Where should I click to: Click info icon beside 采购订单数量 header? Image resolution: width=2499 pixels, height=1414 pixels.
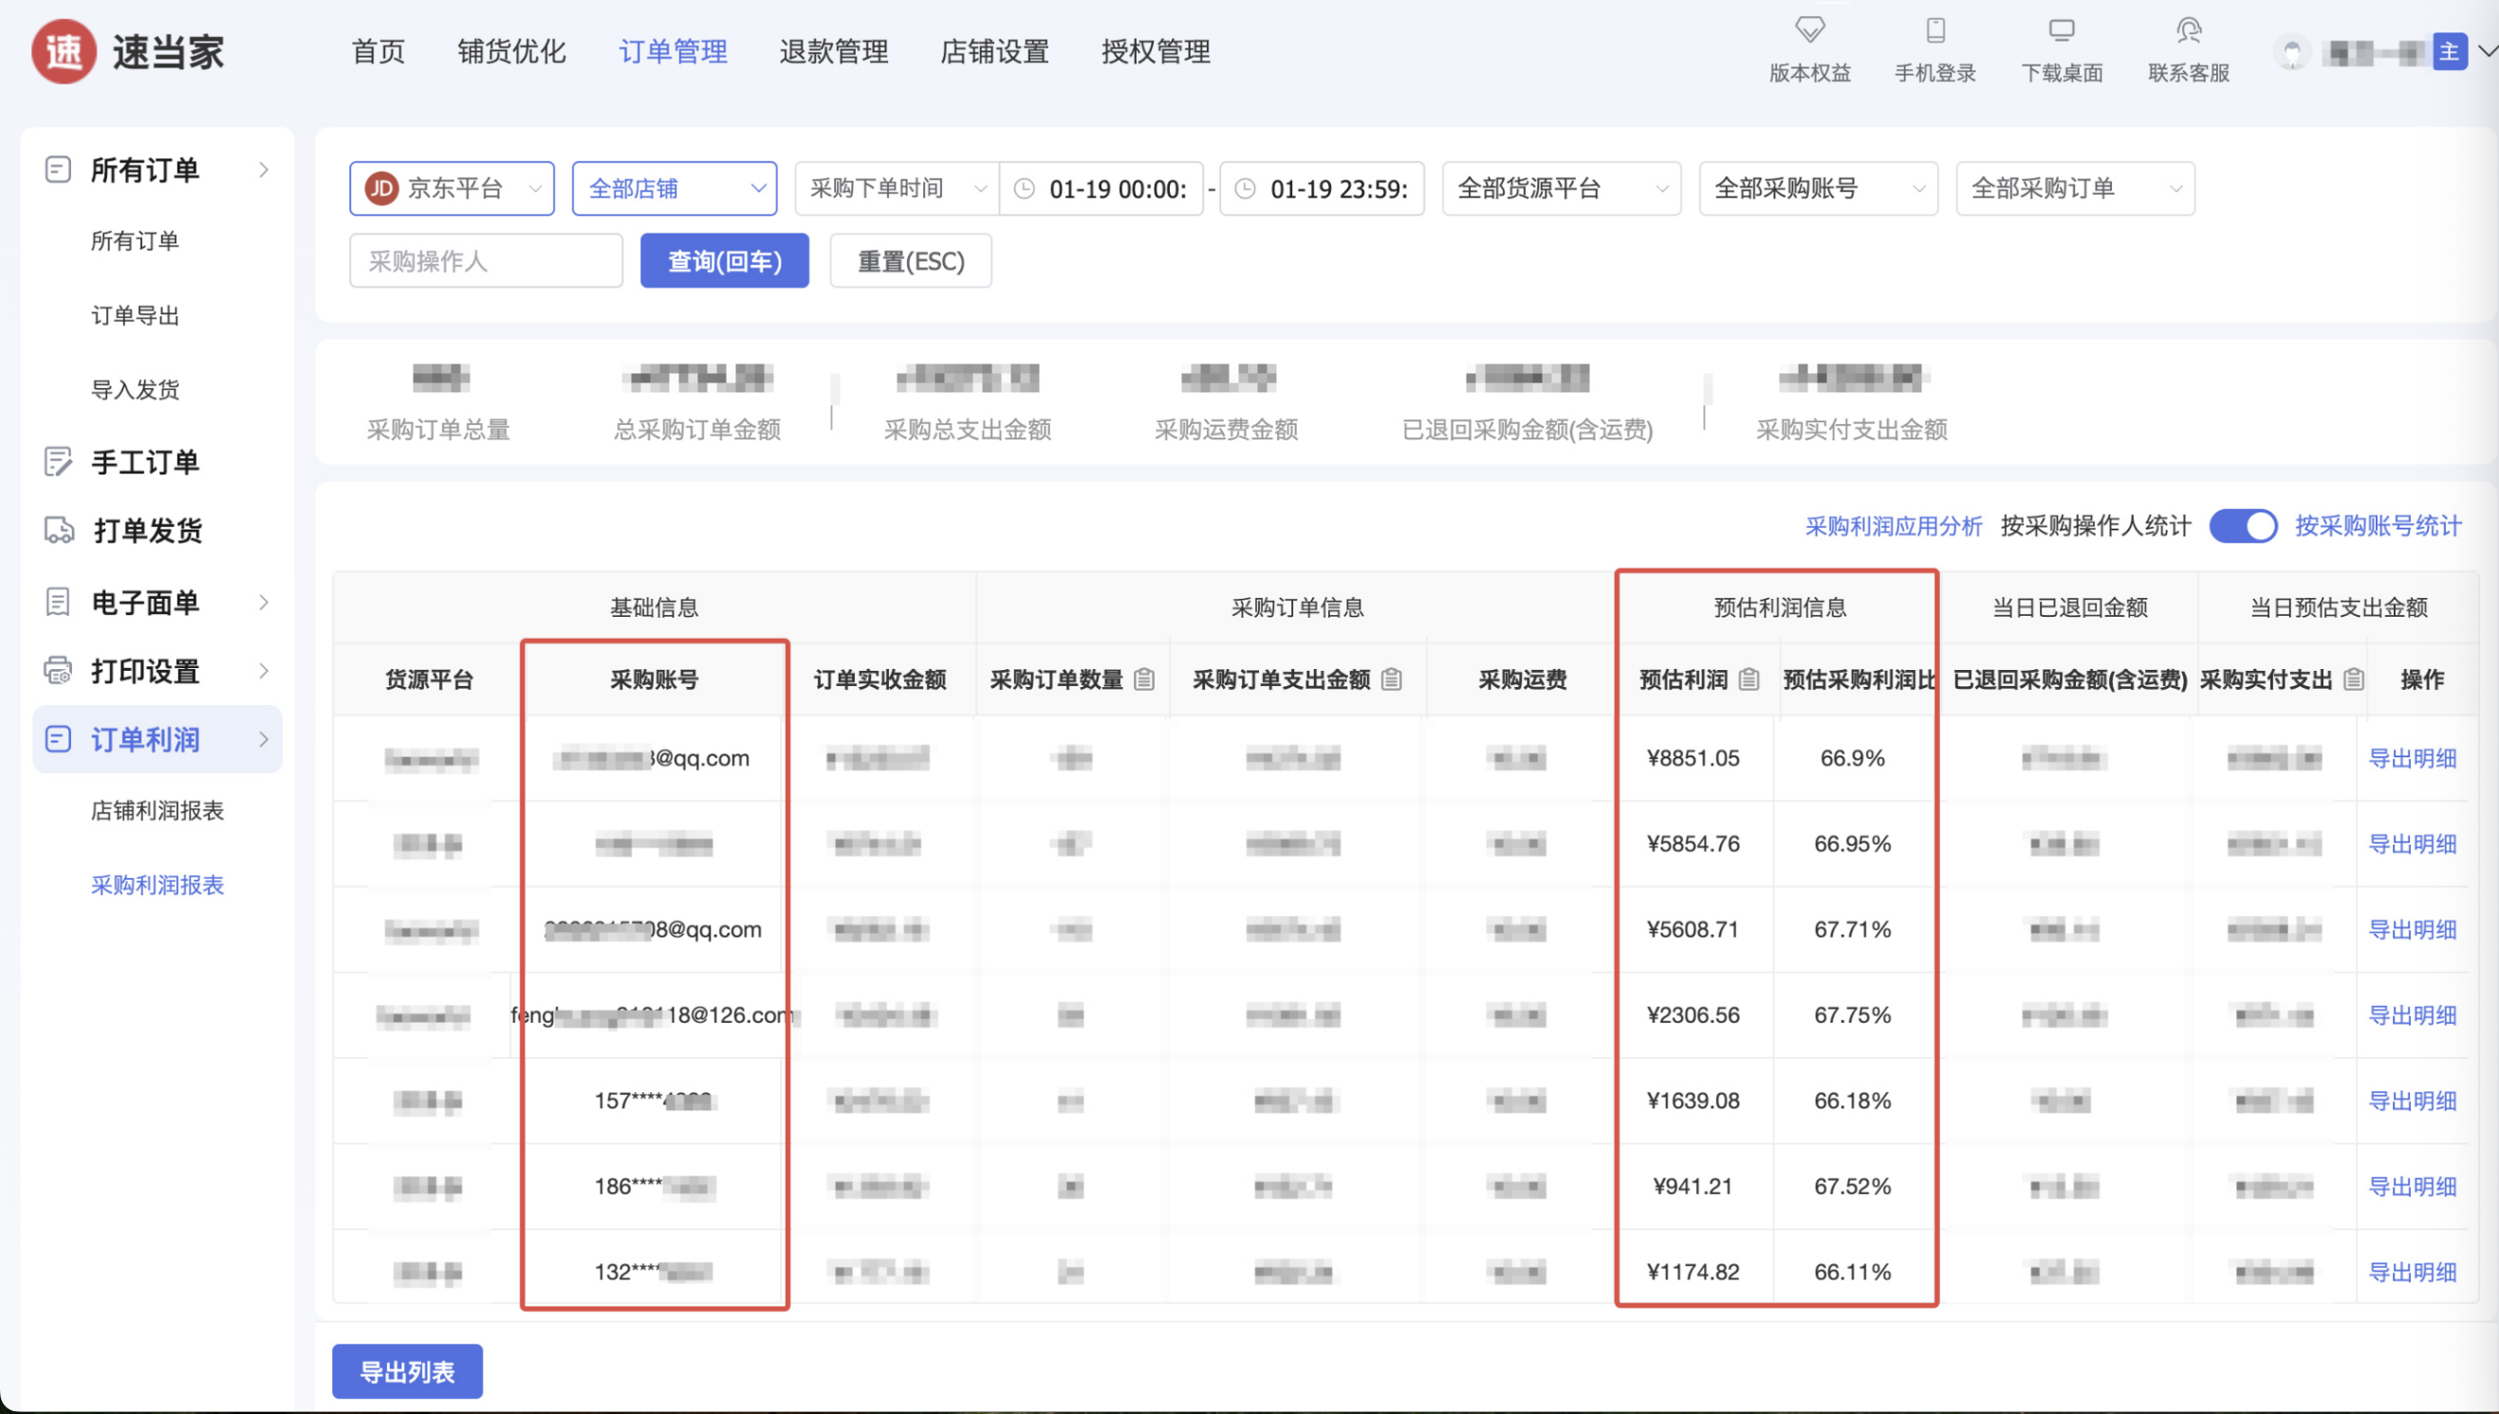click(x=1144, y=679)
